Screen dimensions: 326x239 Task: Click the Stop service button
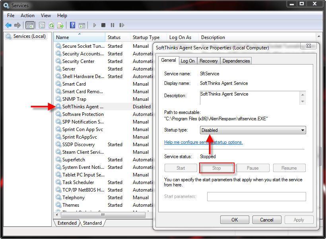[216, 168]
